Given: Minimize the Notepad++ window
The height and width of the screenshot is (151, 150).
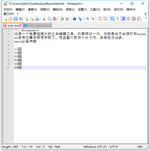Looking at the screenshot, I should point(121,4).
